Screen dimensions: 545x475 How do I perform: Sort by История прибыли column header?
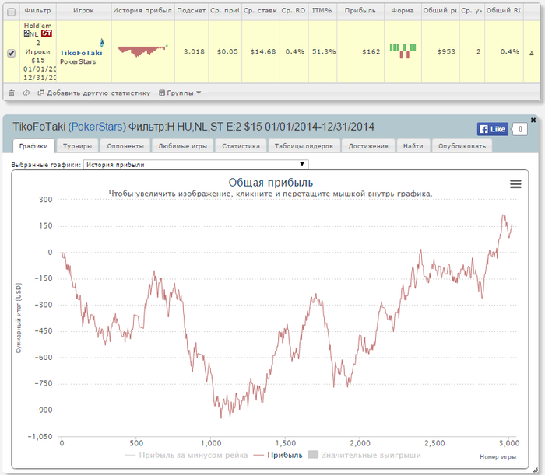coord(142,11)
